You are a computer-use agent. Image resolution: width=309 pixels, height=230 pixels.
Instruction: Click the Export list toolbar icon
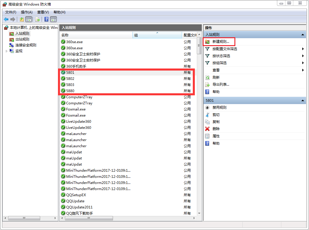tap(38, 19)
